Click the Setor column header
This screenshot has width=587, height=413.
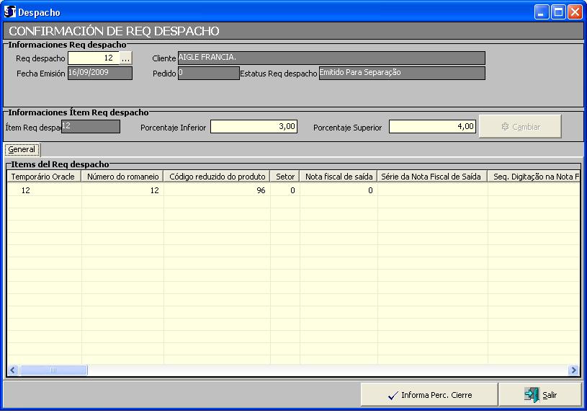click(285, 176)
